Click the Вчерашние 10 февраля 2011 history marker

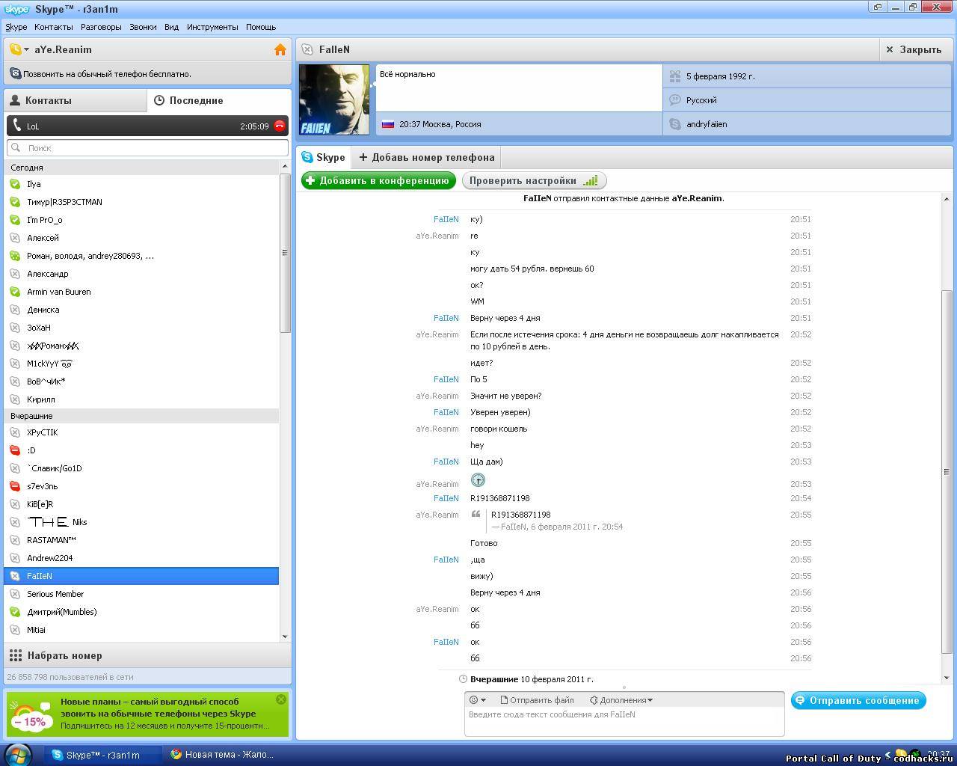tap(526, 679)
